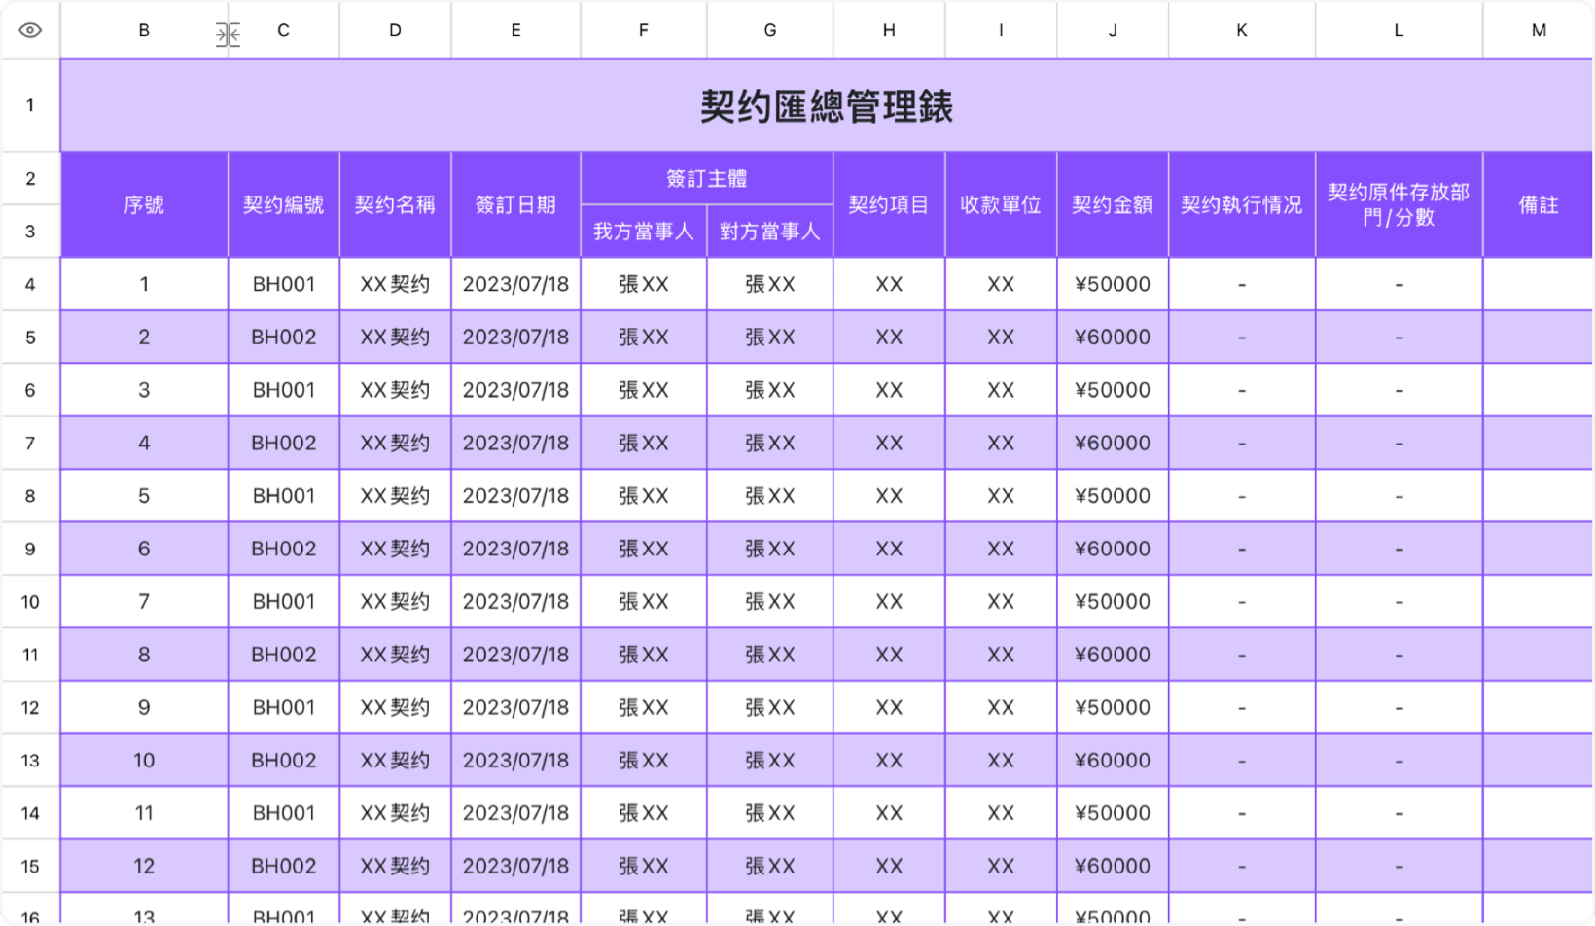Select row 9 header
The image size is (1595, 926).
[x=30, y=549]
